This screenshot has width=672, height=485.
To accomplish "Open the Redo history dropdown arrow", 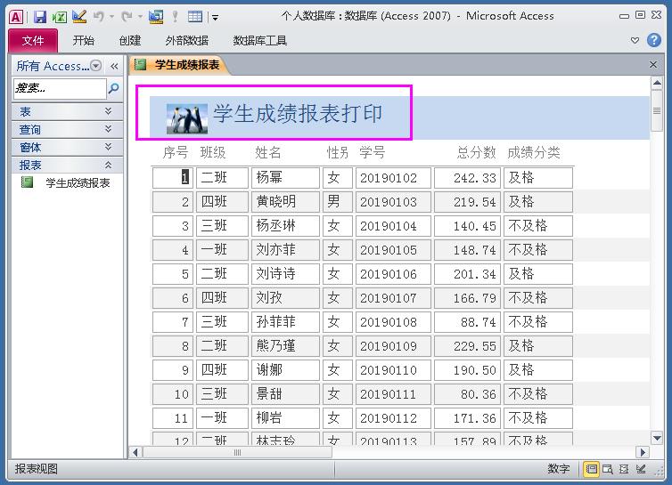I will (x=140, y=17).
